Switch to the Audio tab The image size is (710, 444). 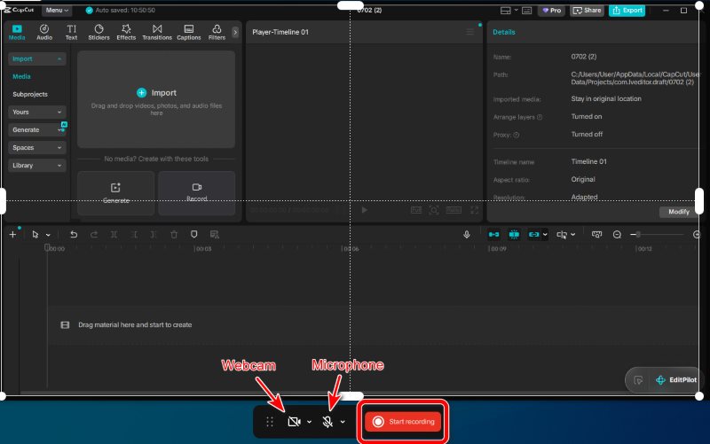44,32
